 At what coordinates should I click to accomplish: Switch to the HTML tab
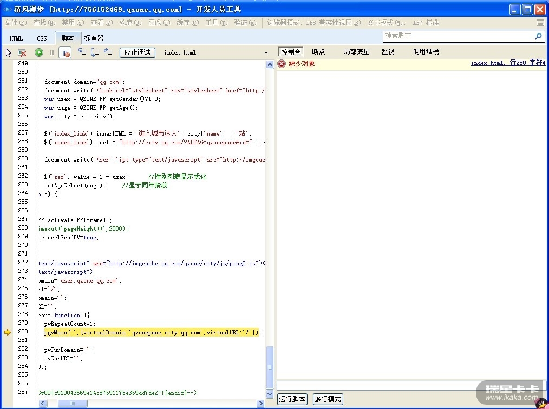pos(16,38)
